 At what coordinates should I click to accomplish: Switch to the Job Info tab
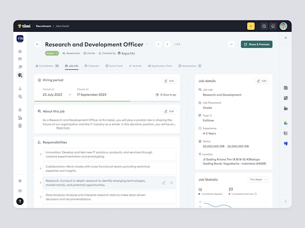point(72,66)
